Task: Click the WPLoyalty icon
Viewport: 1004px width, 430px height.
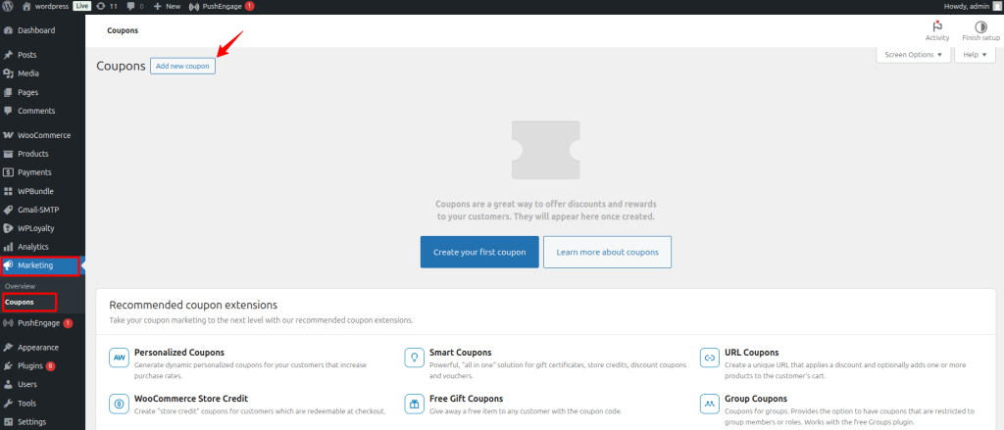Action: coord(8,228)
